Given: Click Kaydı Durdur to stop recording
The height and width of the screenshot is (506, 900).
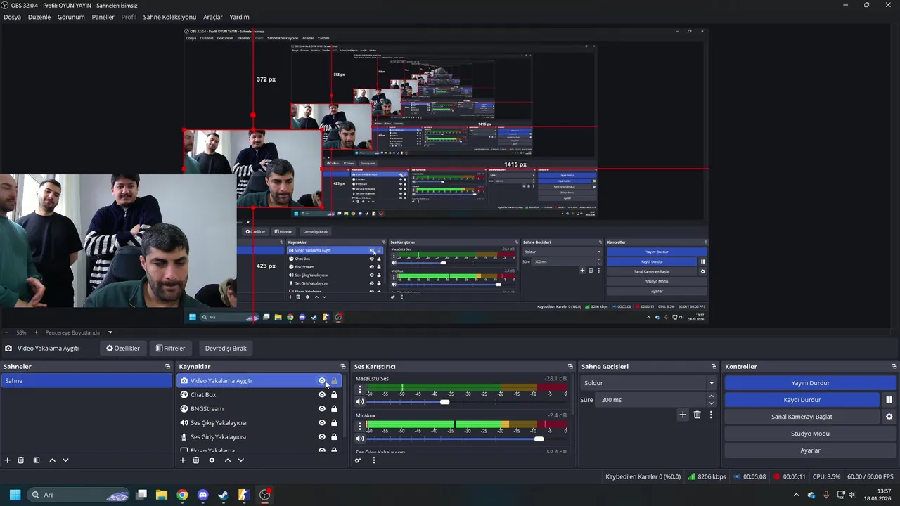Looking at the screenshot, I should point(802,400).
